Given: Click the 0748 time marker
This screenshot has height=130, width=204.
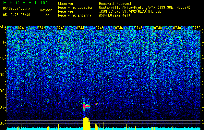Looking at the screenshot, I should tap(158, 28).
